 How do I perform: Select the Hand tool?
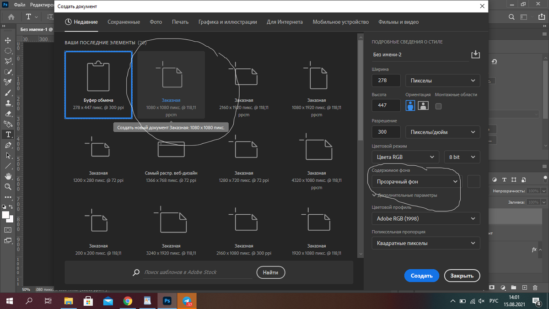tap(8, 176)
